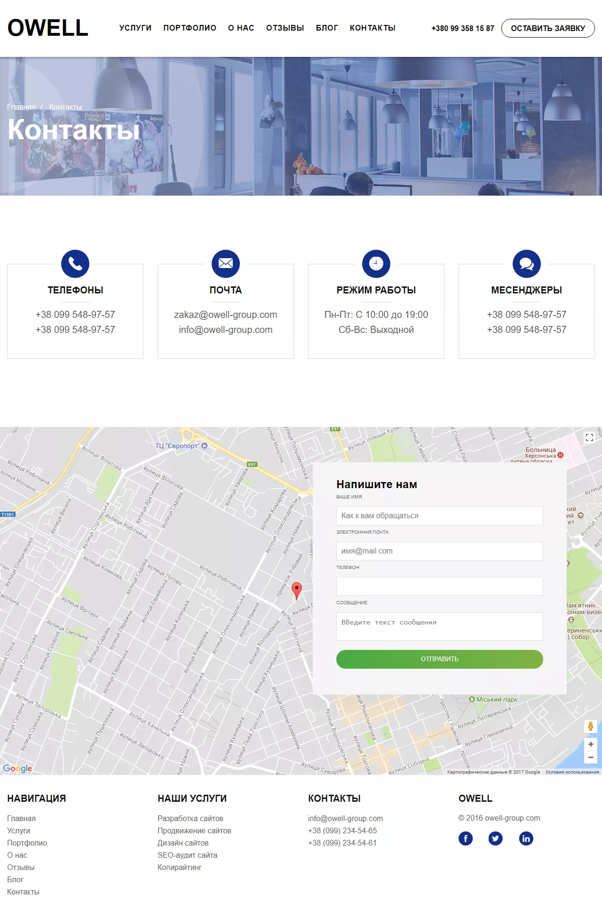Open the ОТЗЫВЫ menu item
Viewport: 602px width, 917px height.
click(285, 28)
